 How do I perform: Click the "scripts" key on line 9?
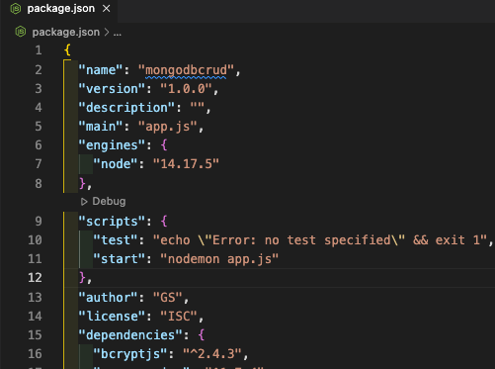(x=112, y=222)
